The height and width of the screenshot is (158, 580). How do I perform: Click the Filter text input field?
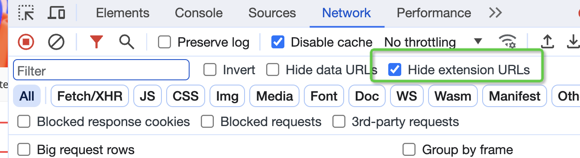pyautogui.click(x=101, y=70)
